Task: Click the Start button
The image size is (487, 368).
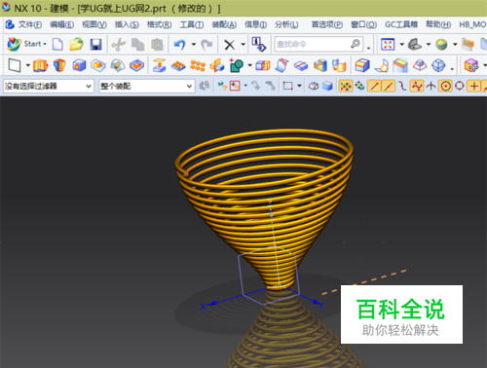Action: tap(26, 44)
